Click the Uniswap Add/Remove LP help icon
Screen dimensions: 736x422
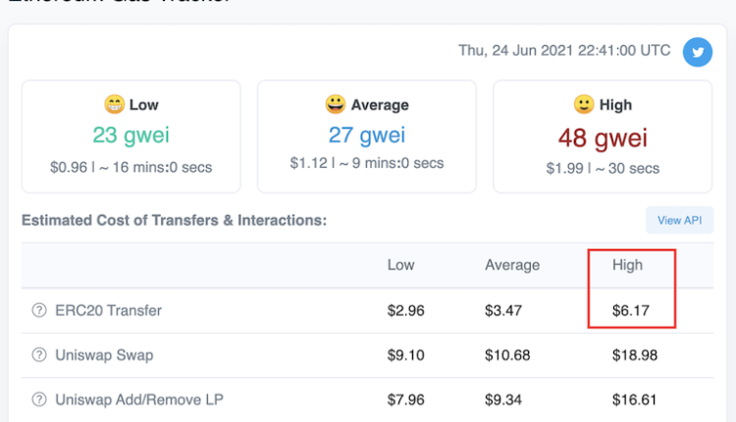tap(39, 399)
